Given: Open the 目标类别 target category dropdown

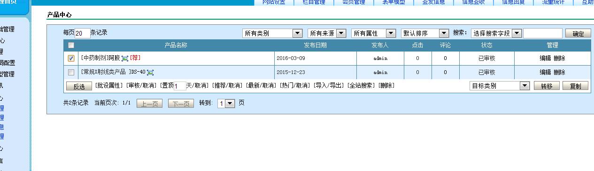Looking at the screenshot, I should coord(500,86).
